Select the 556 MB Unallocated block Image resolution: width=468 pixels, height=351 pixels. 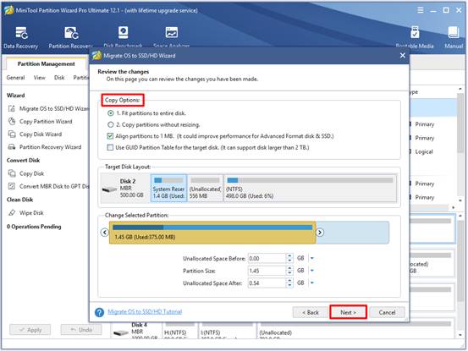(x=206, y=189)
